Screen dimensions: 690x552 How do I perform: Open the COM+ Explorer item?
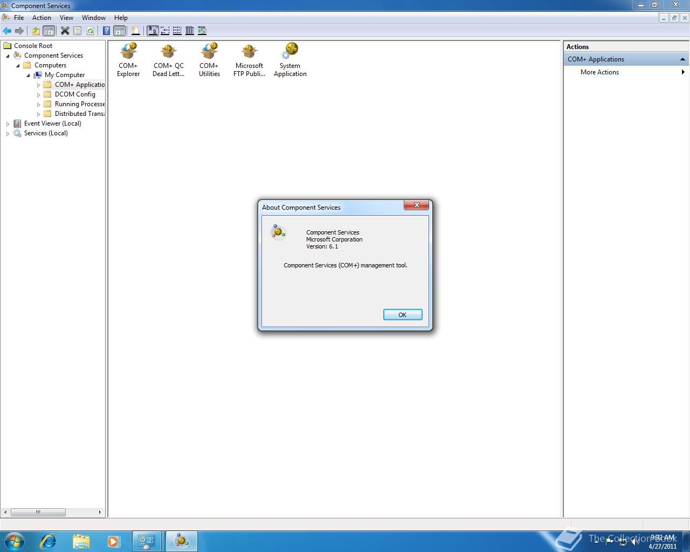(128, 57)
